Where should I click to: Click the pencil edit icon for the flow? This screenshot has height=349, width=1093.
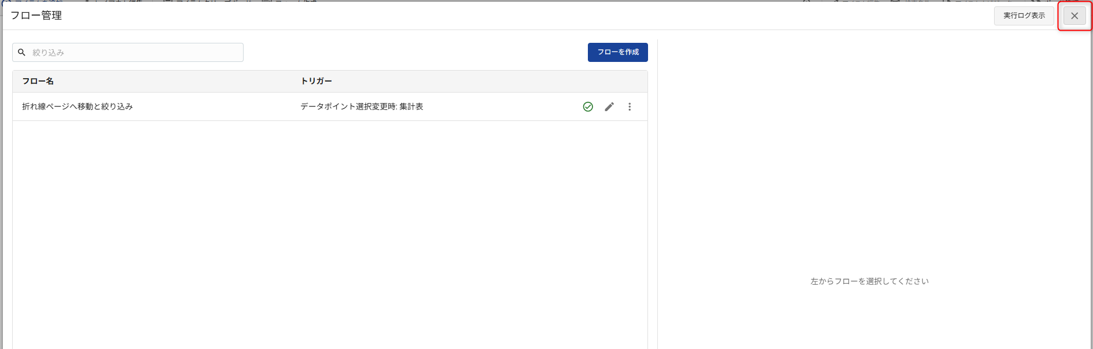coord(609,106)
